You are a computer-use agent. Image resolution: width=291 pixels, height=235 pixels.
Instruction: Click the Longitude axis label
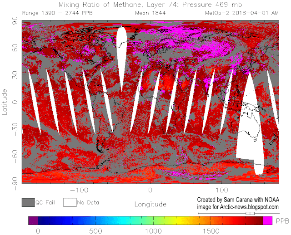pyautogui.click(x=150, y=204)
